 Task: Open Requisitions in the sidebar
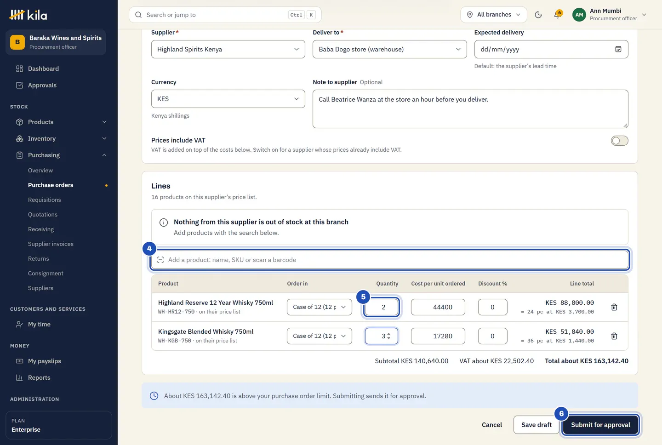[44, 200]
